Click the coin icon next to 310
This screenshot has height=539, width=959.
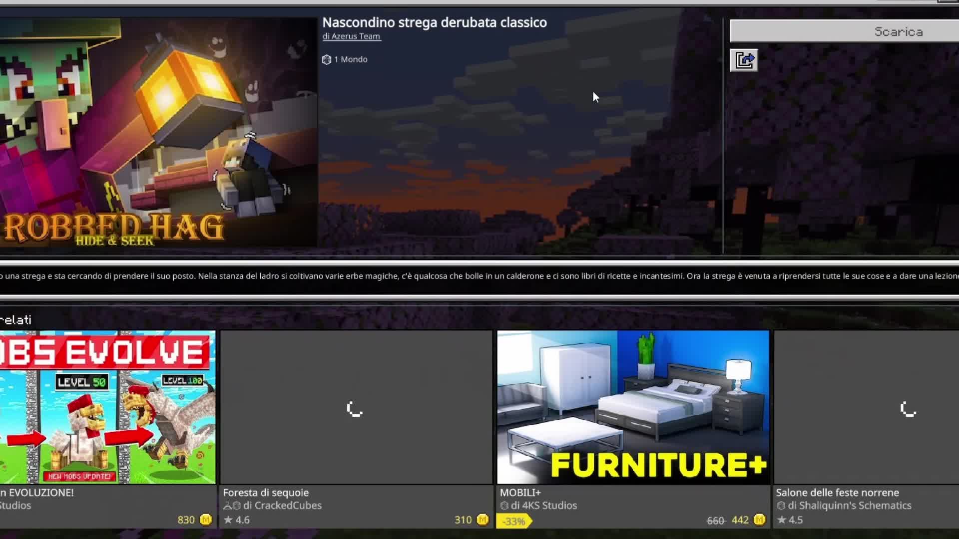coord(482,520)
